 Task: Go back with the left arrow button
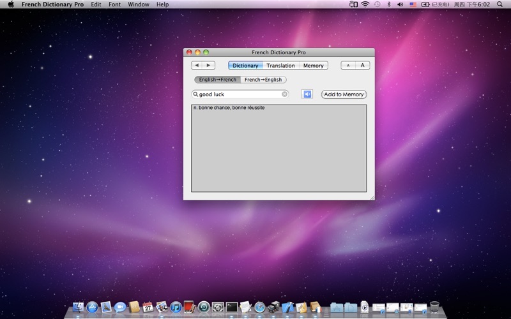(197, 65)
